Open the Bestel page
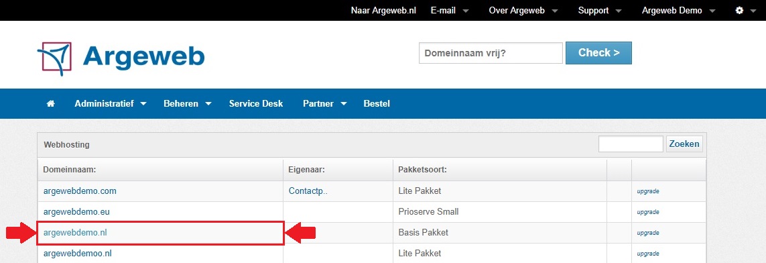Image resolution: width=766 pixels, height=263 pixels. pyautogui.click(x=377, y=103)
